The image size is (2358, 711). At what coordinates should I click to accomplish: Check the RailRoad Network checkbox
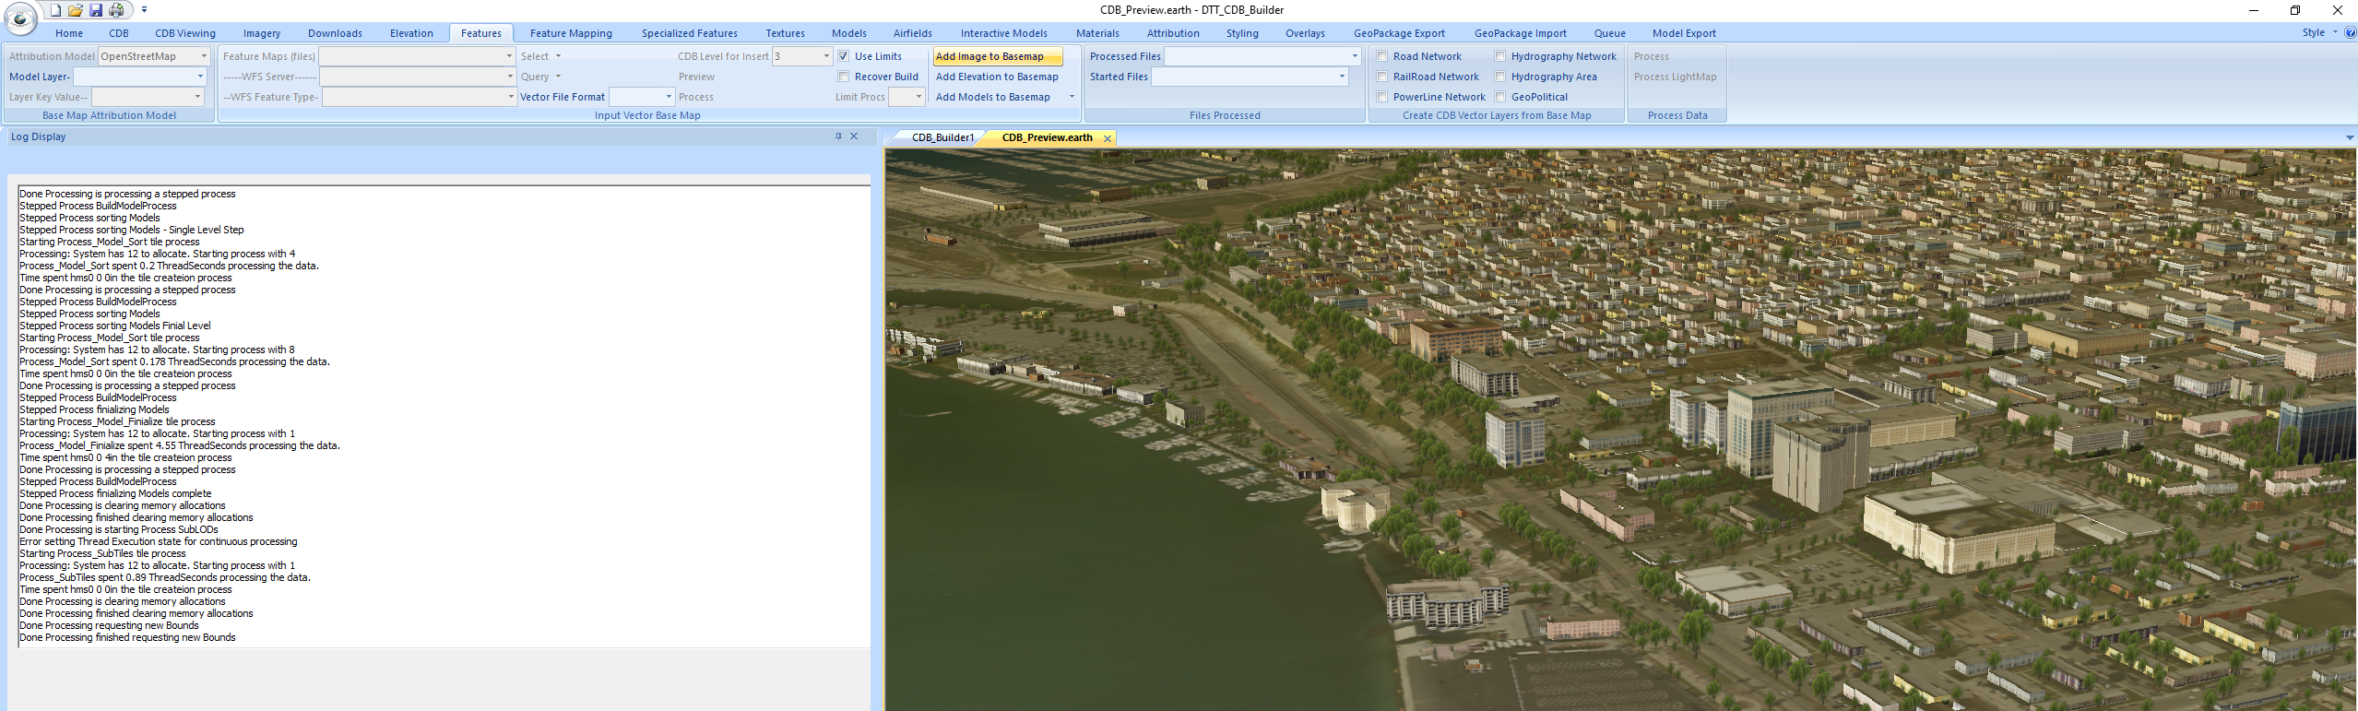point(1382,77)
